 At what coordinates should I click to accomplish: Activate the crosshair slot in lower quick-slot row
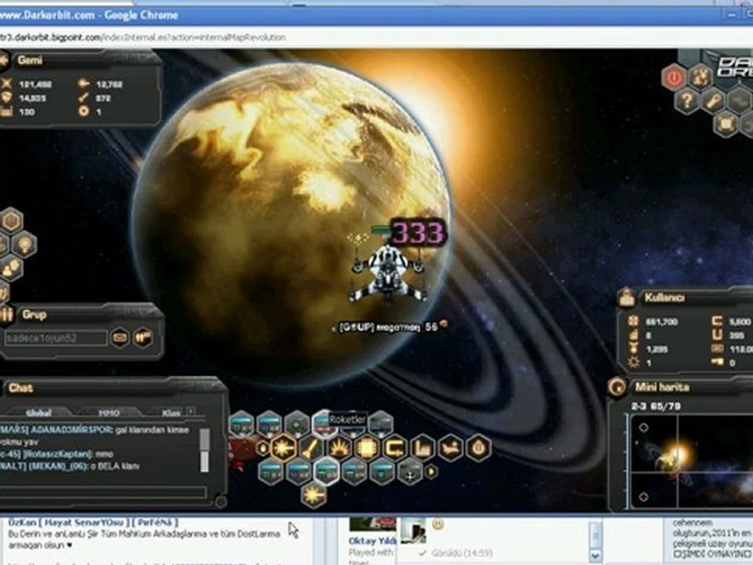[410, 472]
